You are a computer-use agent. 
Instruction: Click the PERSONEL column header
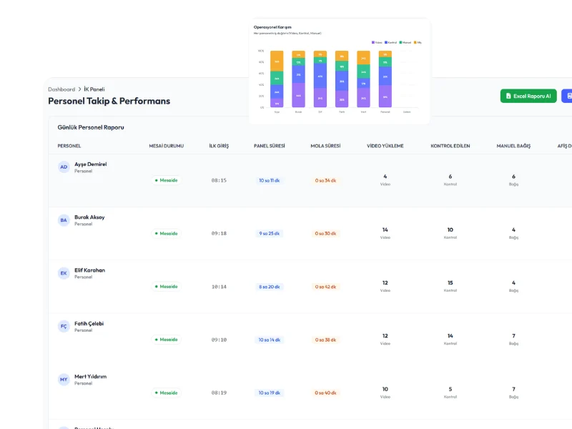(x=69, y=146)
